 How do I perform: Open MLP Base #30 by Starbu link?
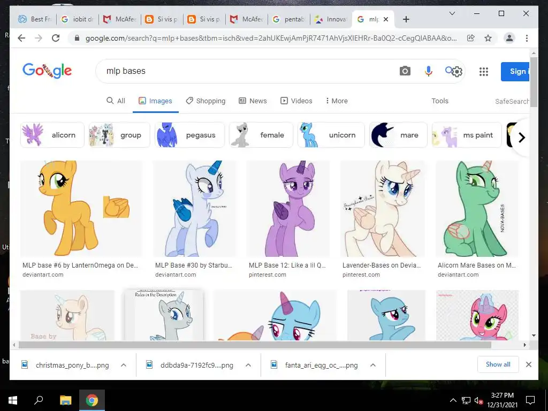[x=194, y=265]
